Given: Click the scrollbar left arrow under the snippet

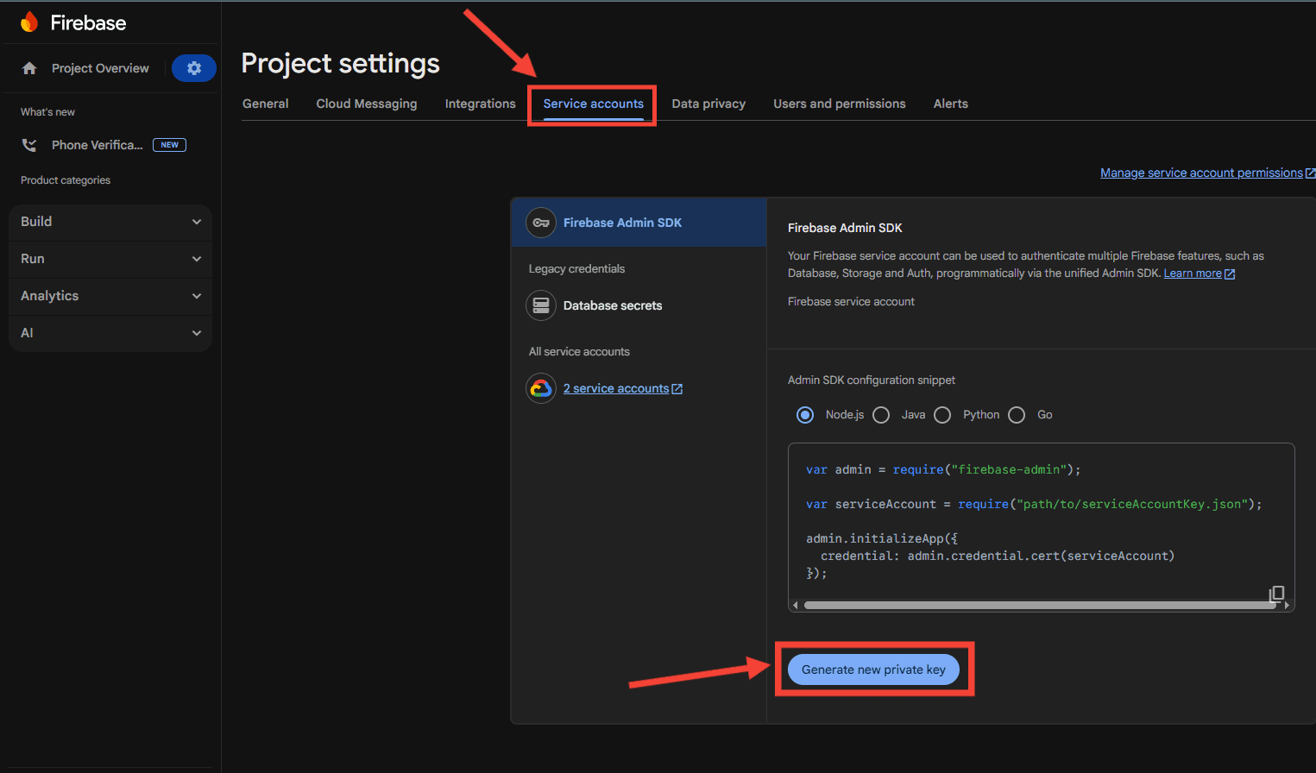Looking at the screenshot, I should click(x=795, y=606).
